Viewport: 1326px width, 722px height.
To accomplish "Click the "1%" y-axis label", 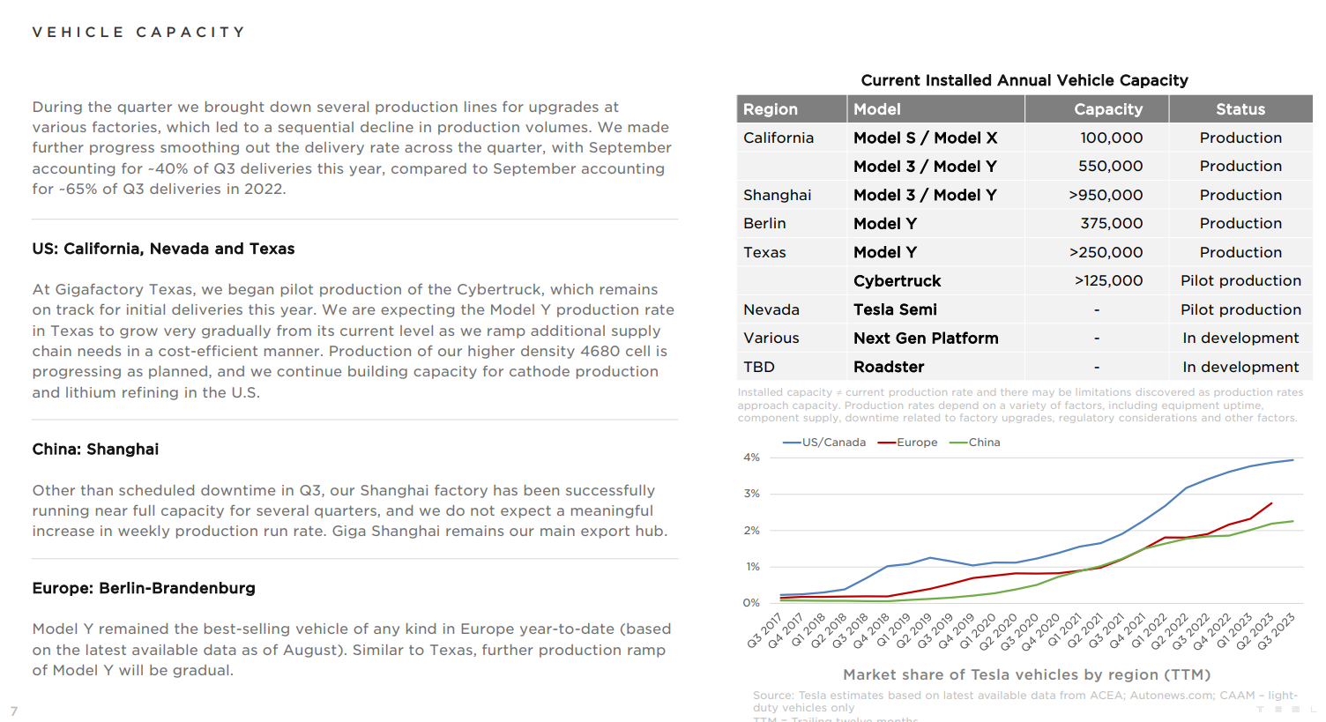I will [x=752, y=567].
